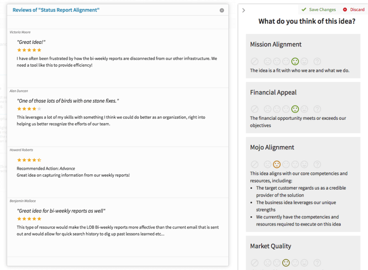Select the orange face under Mojo Alignment
The width and height of the screenshot is (368, 270).
click(x=277, y=164)
